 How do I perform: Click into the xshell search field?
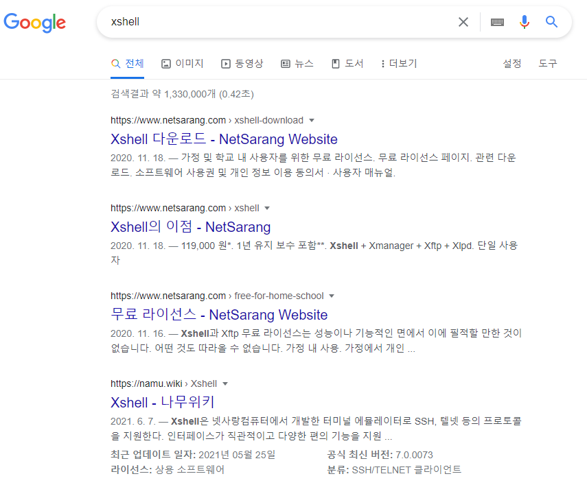click(x=277, y=22)
